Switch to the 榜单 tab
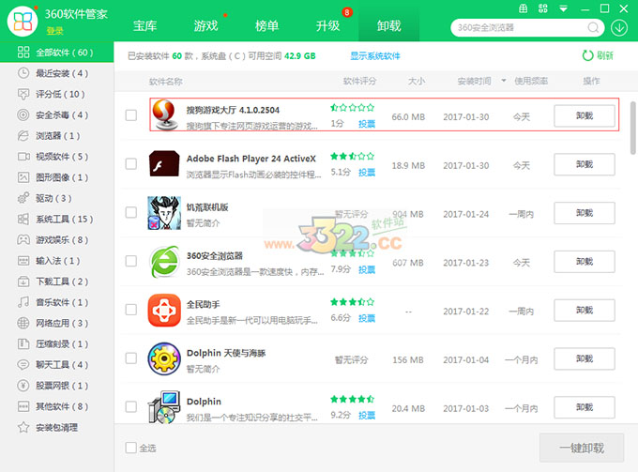Viewport: 638px width, 472px height. click(266, 26)
